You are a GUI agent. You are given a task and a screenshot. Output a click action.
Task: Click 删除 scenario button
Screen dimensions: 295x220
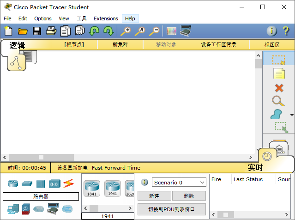point(189,196)
